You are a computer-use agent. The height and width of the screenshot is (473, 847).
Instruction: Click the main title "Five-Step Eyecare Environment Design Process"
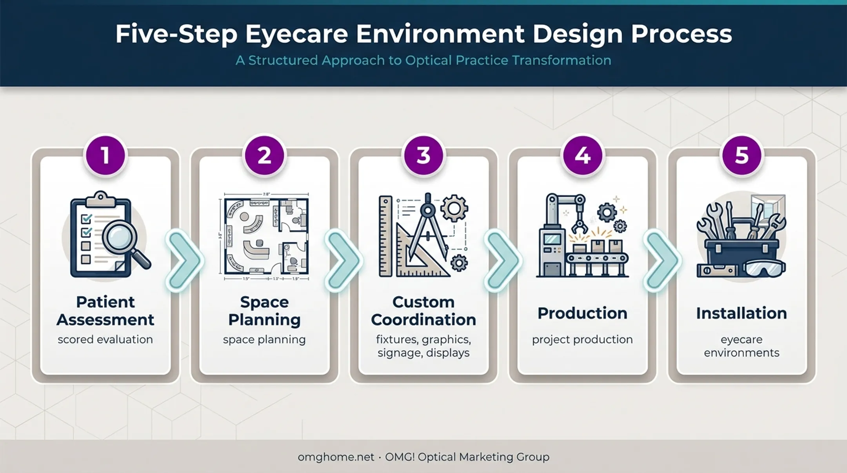[423, 34]
